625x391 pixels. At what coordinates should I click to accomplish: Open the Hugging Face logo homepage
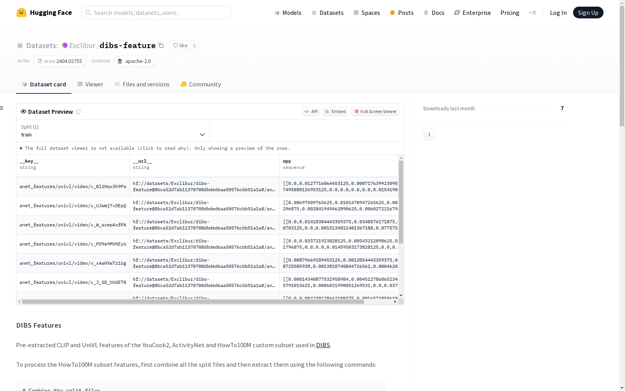pos(44,13)
